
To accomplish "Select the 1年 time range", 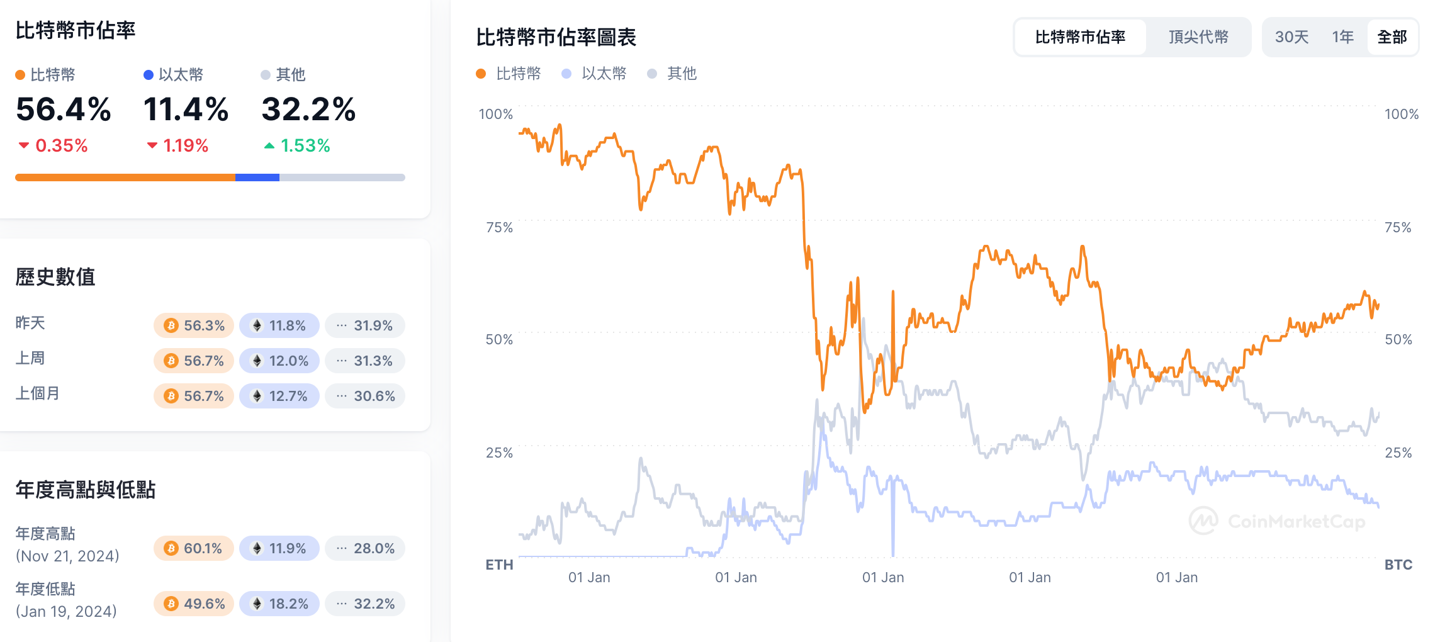I will click(1344, 37).
